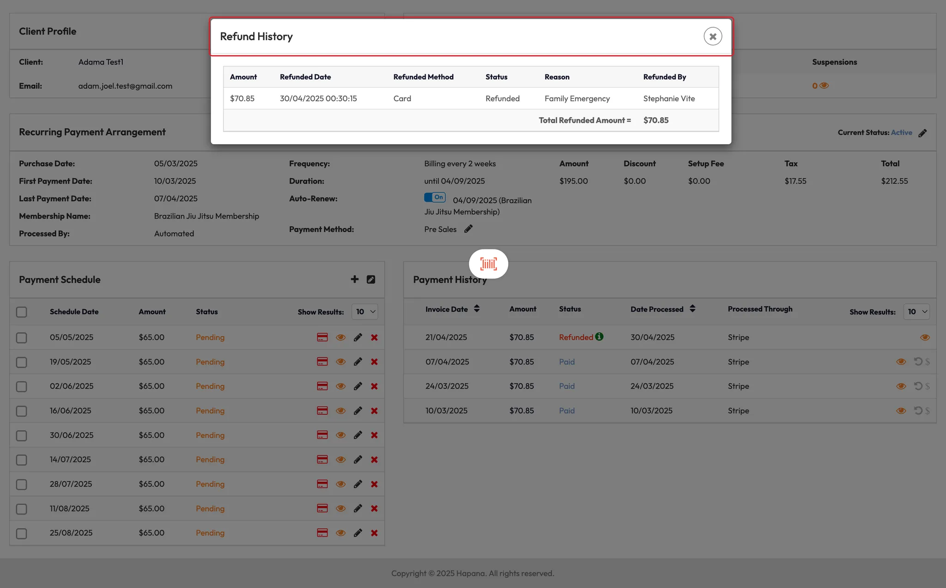The width and height of the screenshot is (946, 588).
Task: Add a new payment schedule entry
Action: 354,279
